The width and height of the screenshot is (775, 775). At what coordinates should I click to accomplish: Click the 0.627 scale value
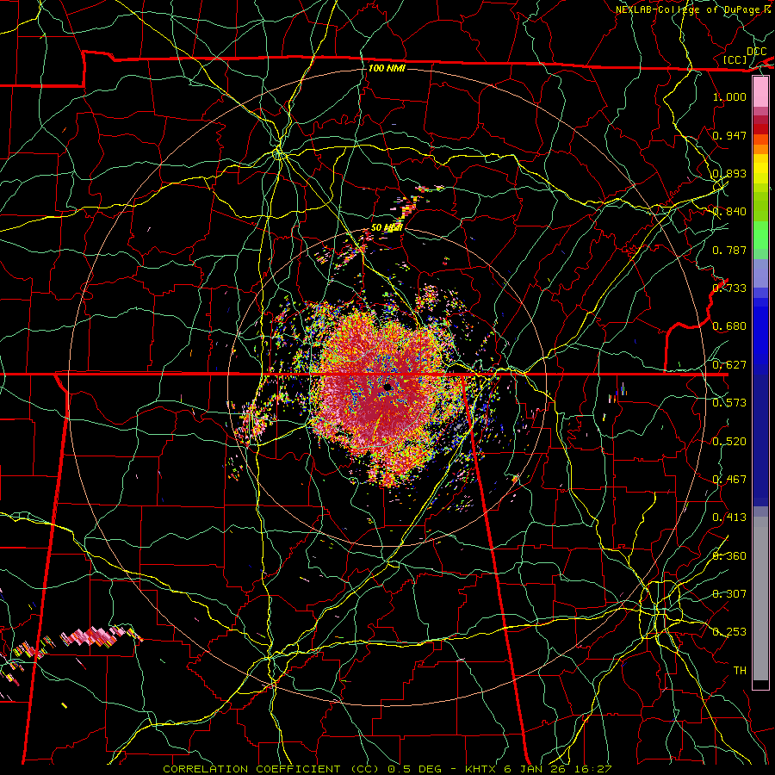click(x=729, y=365)
